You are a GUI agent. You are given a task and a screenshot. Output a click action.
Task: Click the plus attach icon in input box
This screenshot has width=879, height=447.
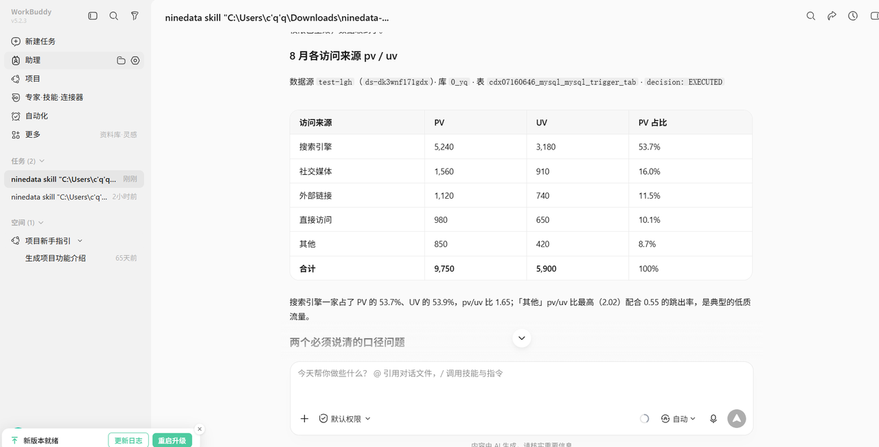(304, 418)
